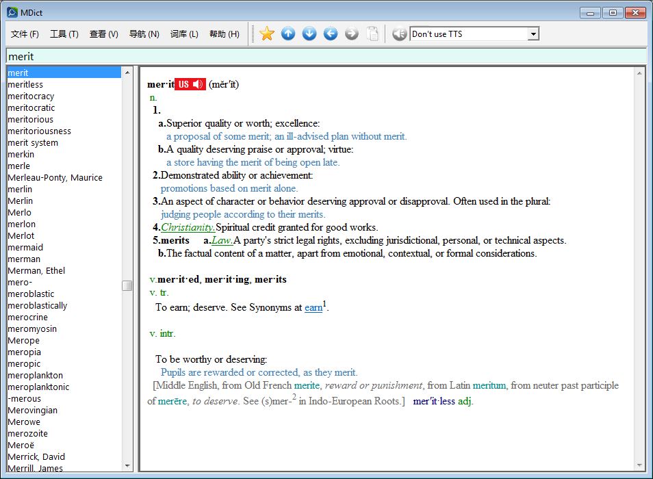The width and height of the screenshot is (653, 479).
Task: Go to next entry with down arrow
Action: (309, 34)
